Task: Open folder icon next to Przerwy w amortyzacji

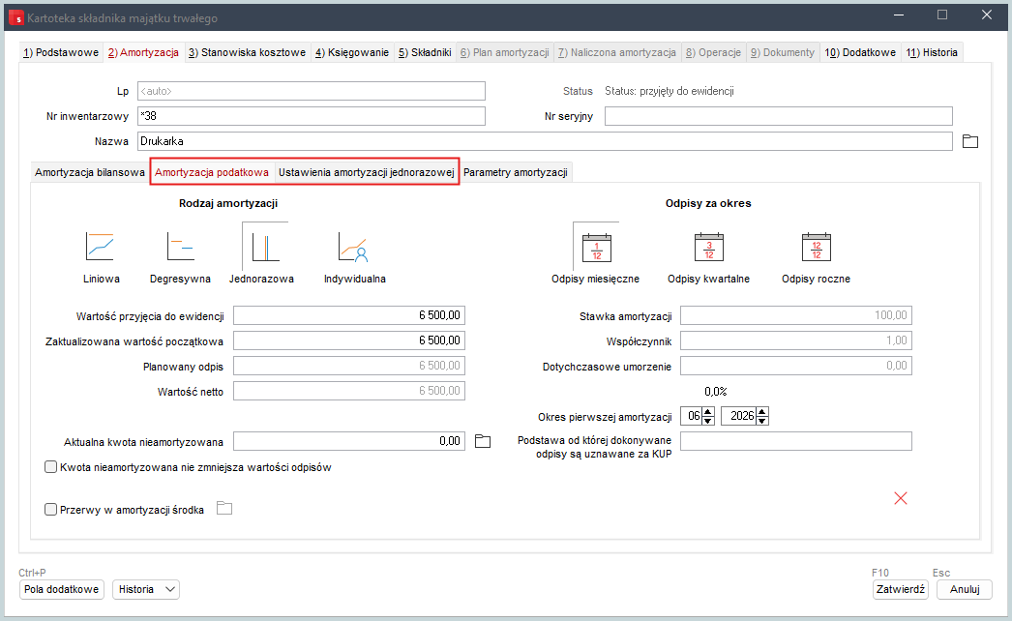Action: [223, 508]
